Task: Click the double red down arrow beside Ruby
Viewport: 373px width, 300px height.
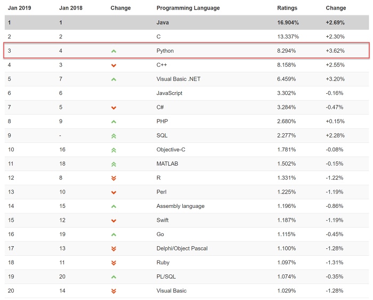Action: (113, 263)
